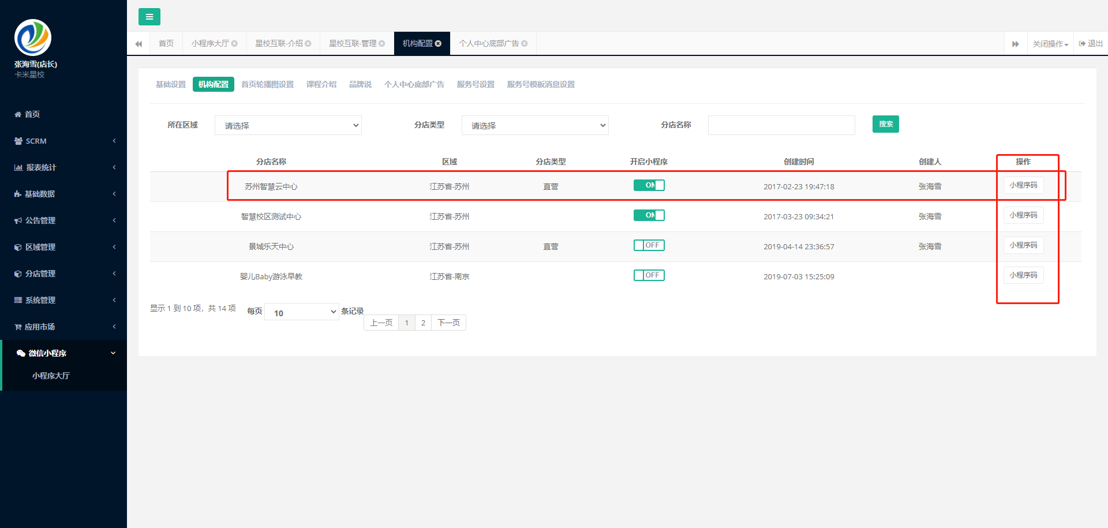1108x528 pixels.
Task: Expand the 分店管理 sidebar menu
Action: [x=63, y=274]
